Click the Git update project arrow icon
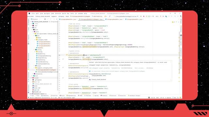Viewport: 209px width, 117px height. point(161,16)
